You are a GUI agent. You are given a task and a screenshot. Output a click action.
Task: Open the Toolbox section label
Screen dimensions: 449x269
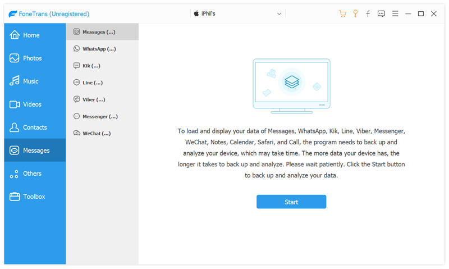pos(34,197)
